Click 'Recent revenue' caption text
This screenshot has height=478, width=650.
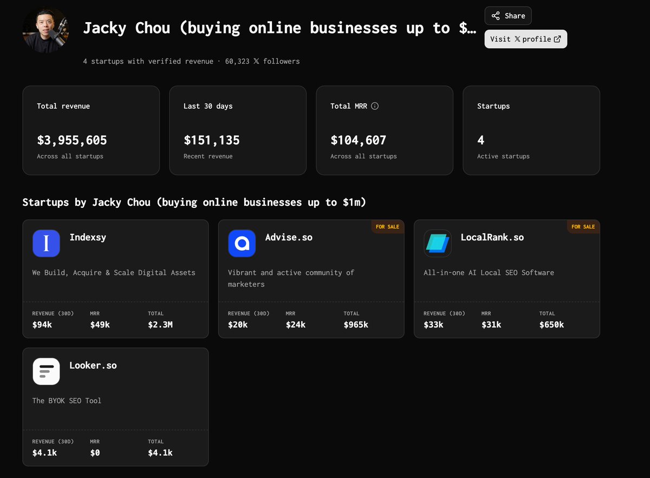click(x=208, y=156)
